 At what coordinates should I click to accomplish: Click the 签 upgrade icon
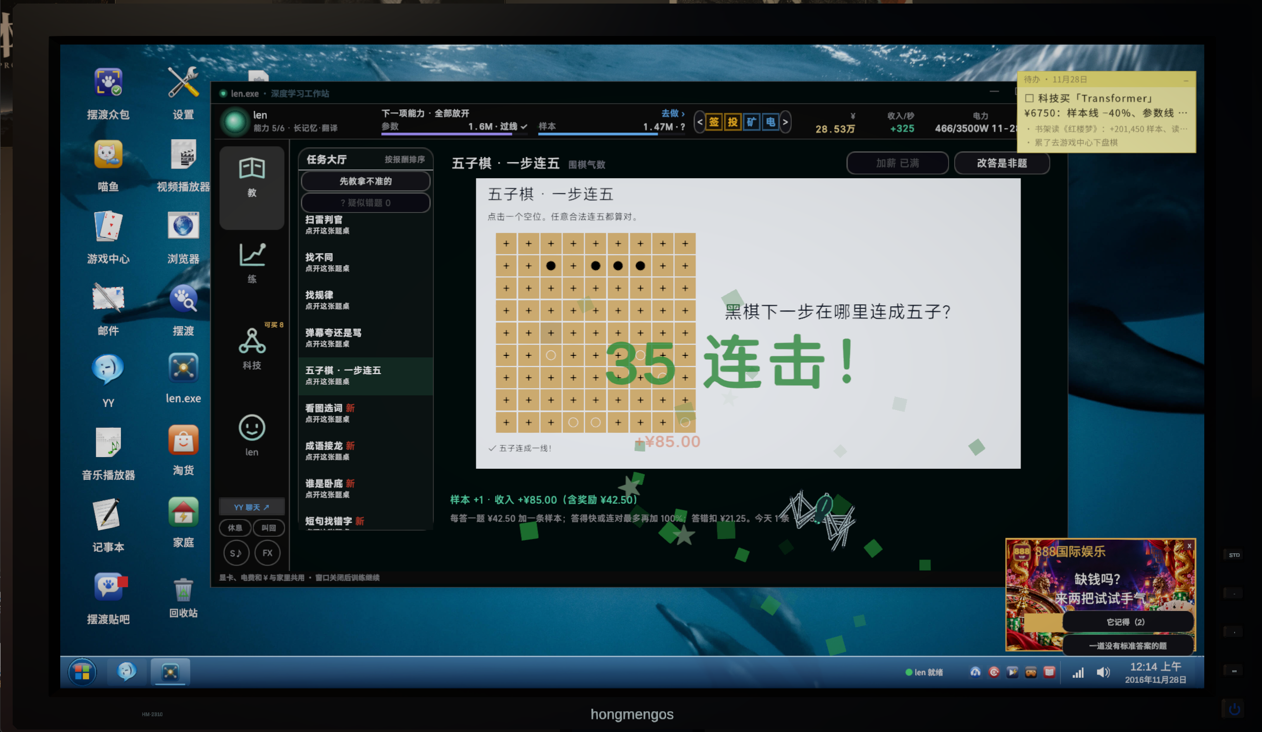714,122
